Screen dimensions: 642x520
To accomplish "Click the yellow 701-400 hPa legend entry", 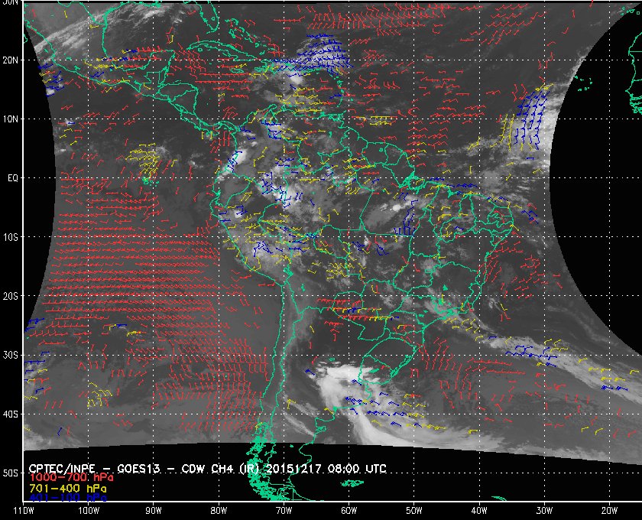I will coord(68,489).
